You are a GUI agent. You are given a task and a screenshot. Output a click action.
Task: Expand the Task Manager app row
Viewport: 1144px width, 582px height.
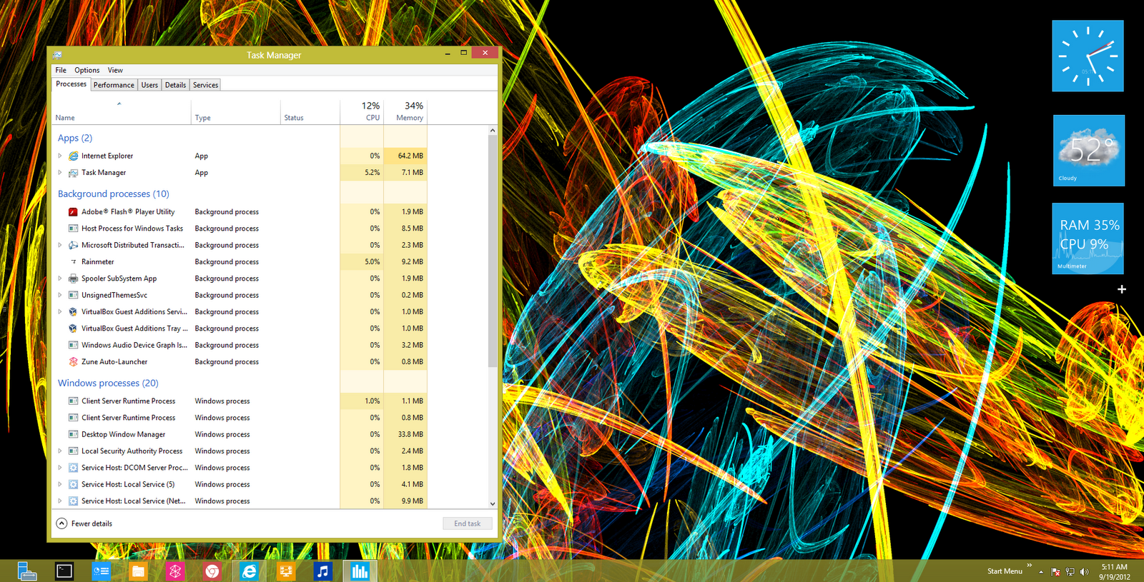(60, 173)
